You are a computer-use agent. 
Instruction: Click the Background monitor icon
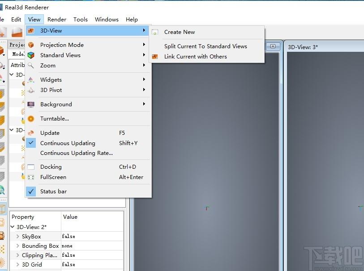pos(31,104)
